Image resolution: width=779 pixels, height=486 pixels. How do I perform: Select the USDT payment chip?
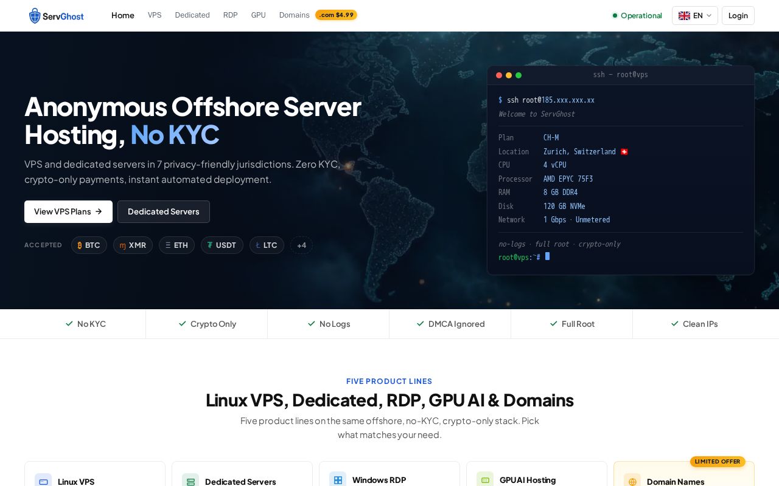pyautogui.click(x=222, y=245)
